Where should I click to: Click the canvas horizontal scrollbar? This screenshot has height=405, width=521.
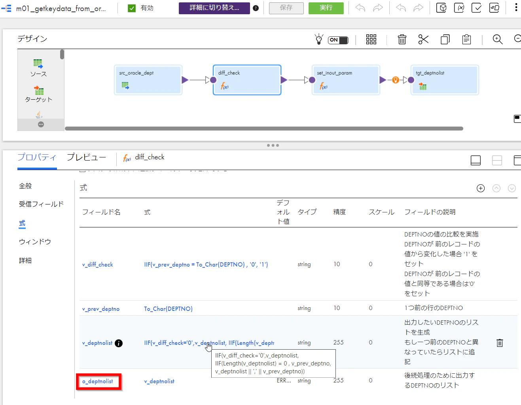(x=264, y=129)
